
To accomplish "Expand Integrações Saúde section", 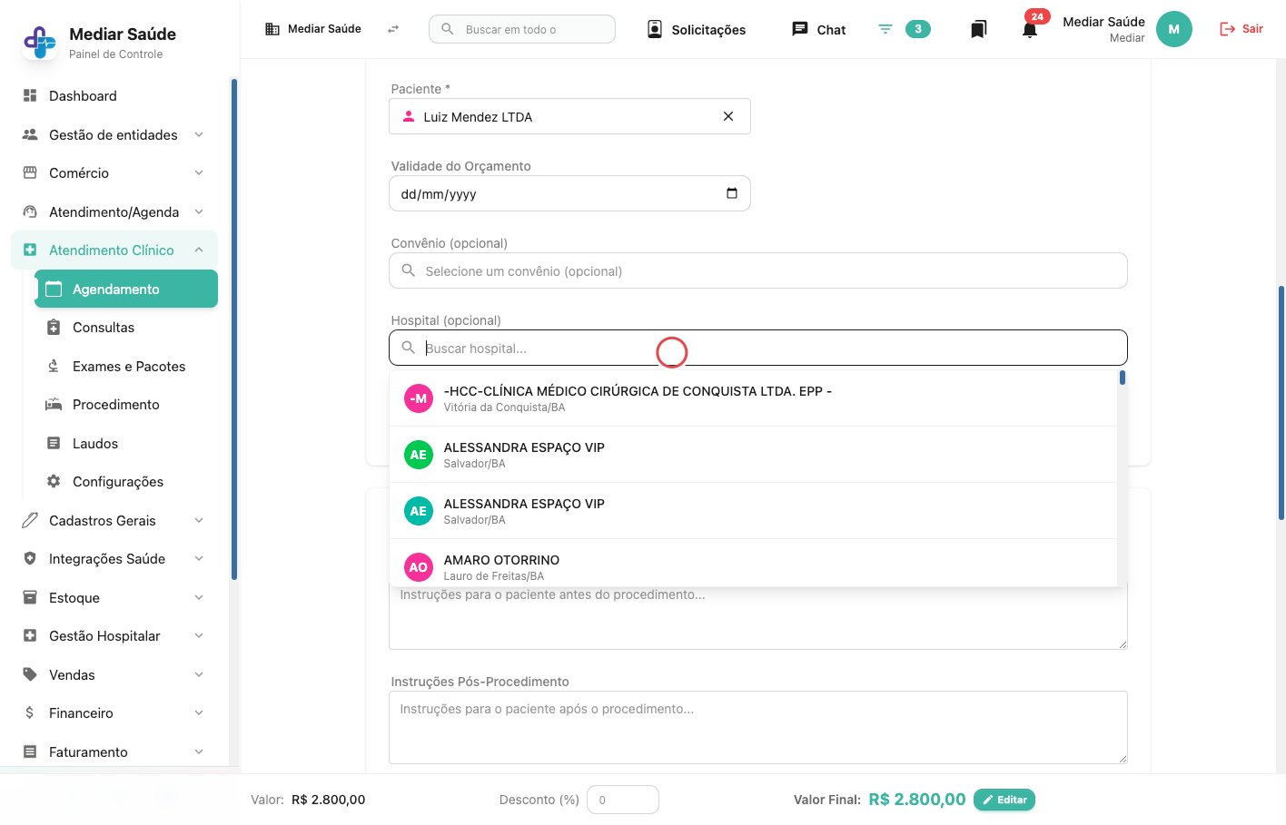I will point(114,559).
